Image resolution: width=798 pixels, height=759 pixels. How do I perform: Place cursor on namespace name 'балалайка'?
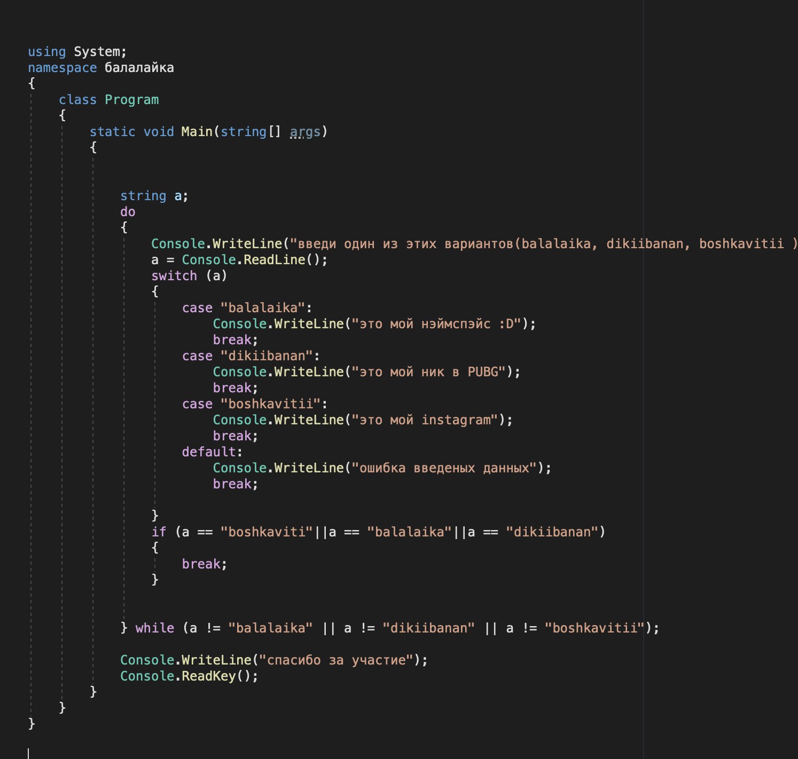[x=139, y=68]
